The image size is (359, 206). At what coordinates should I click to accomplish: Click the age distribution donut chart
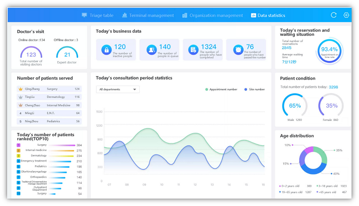pos(313,160)
